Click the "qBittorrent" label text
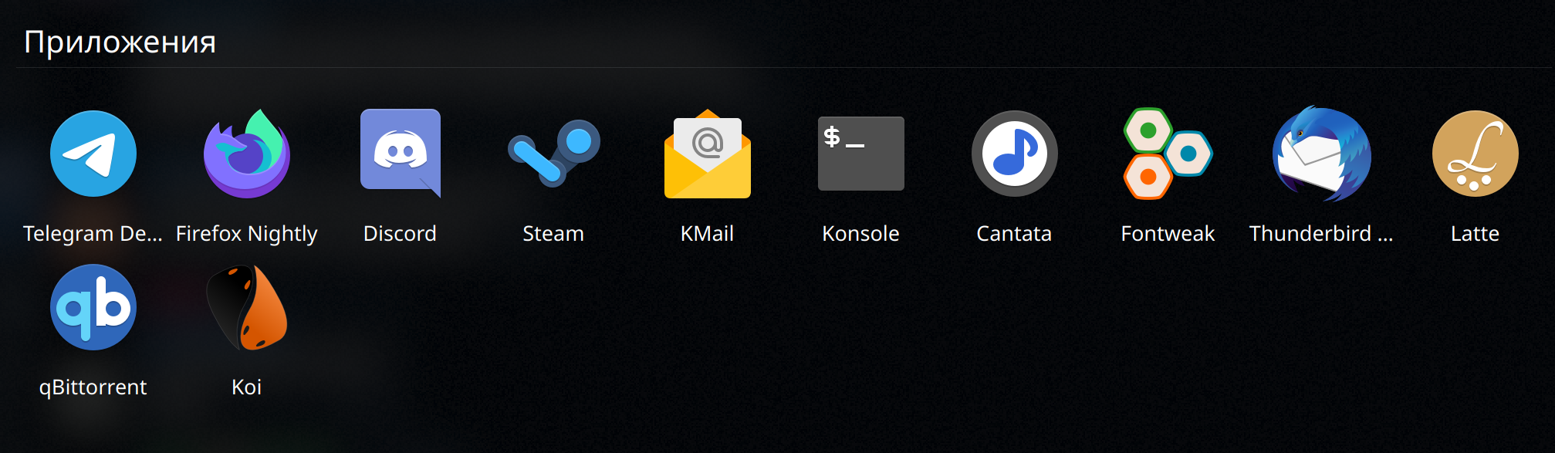The width and height of the screenshot is (1555, 453). point(93,387)
